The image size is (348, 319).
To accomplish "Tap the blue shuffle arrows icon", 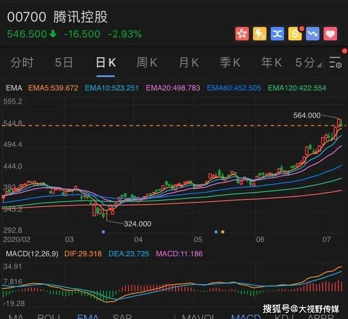I will (277, 34).
